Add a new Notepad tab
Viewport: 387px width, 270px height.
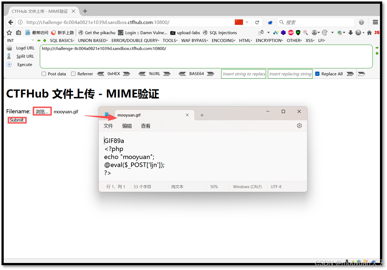202,115
